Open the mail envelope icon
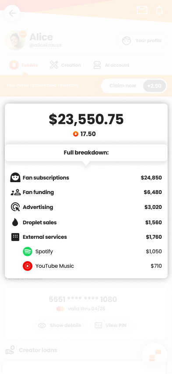 (x=142, y=10)
